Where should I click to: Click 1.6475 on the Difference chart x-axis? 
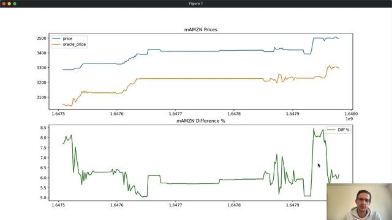[x=58, y=205]
